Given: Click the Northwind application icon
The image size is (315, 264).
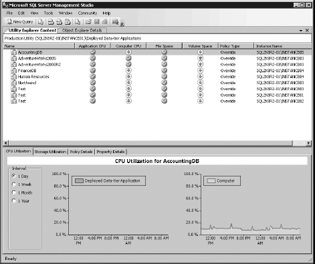Looking at the screenshot, I should (14, 83).
